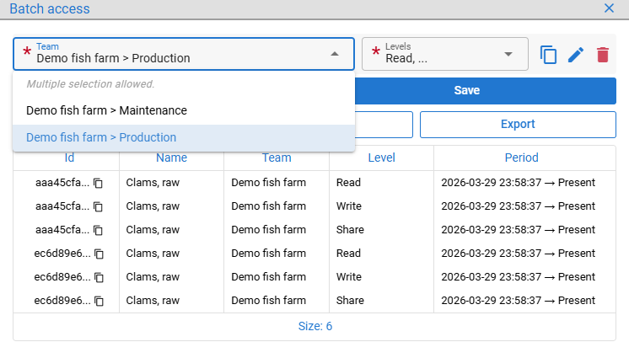Click the copy/duplicate icon beside Levels

548,55
